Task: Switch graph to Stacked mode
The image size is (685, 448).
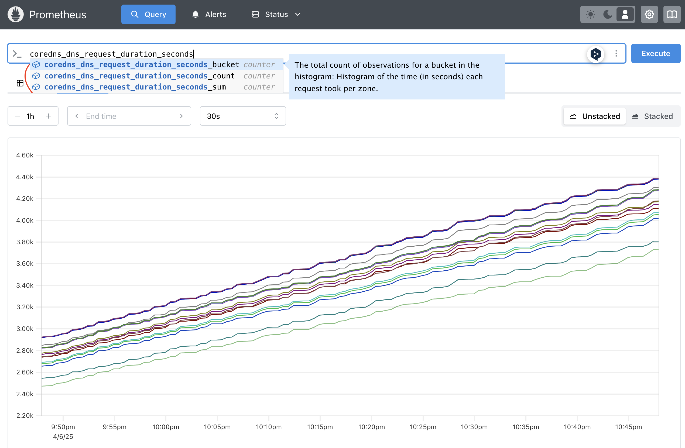Action: 652,116
